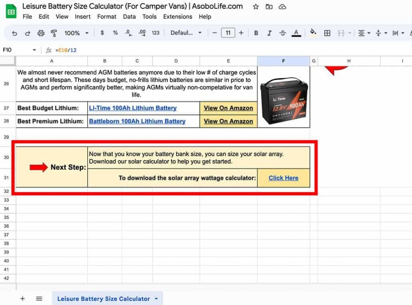Select column H header
The width and height of the screenshot is (412, 305).
(x=349, y=61)
